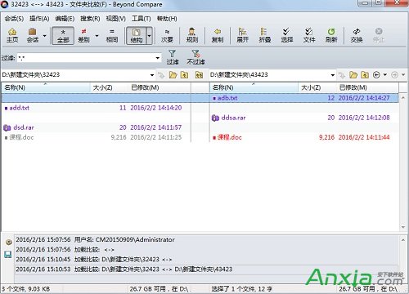Image resolution: width=409 pixels, height=294 pixels.
Task: Click the green 刷新 refresh icon
Action: click(x=331, y=35)
